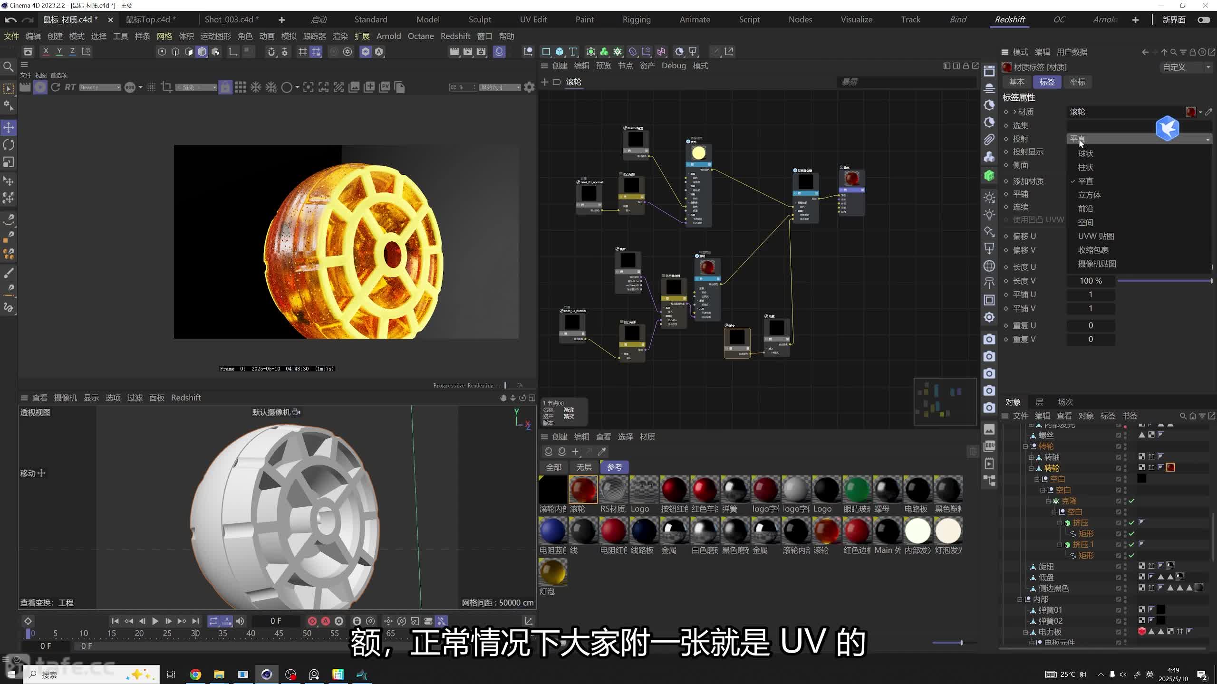Select the Rotate tool in left toolbar
Viewport: 1217px width, 684px height.
tap(9, 145)
